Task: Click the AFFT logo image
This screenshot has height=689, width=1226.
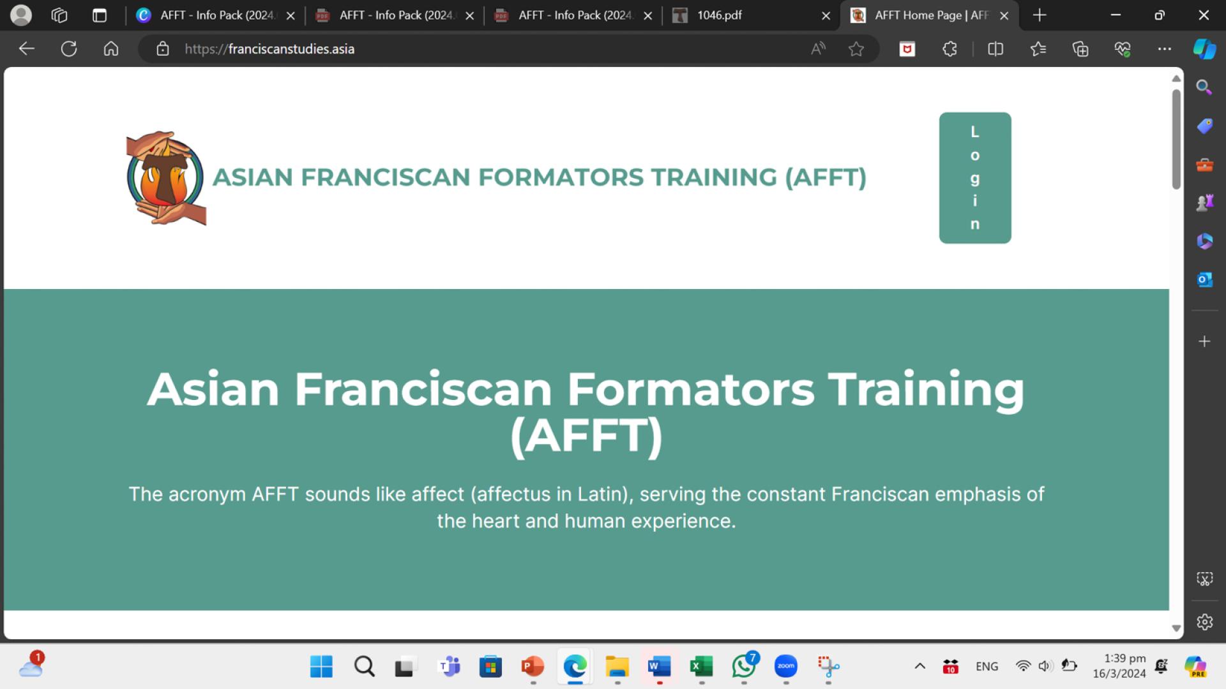Action: click(x=166, y=178)
